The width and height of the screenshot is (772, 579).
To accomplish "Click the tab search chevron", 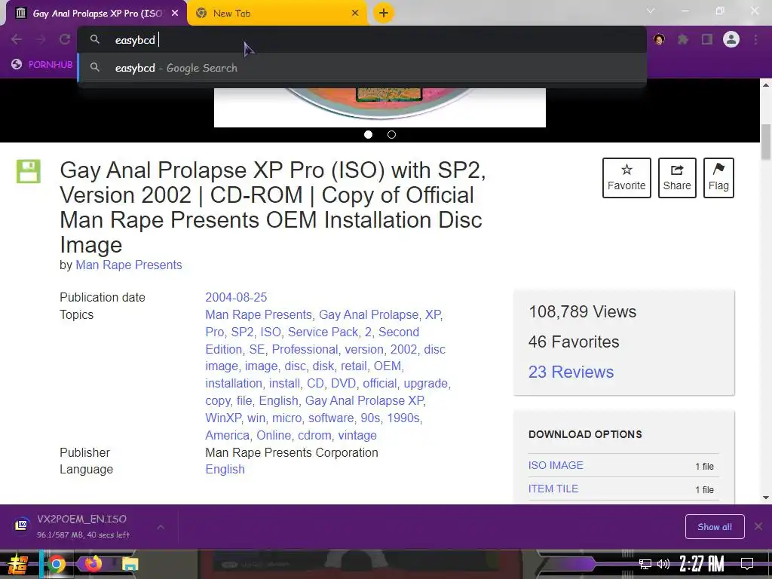I will click(651, 11).
